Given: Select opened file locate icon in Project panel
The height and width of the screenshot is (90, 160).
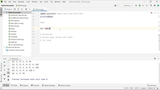Looking at the screenshot, I should 15,9.
